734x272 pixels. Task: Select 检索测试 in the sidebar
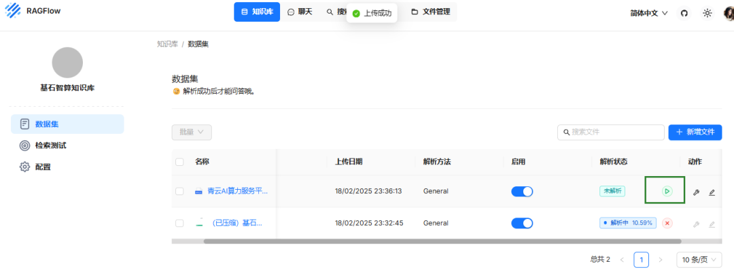(67, 145)
